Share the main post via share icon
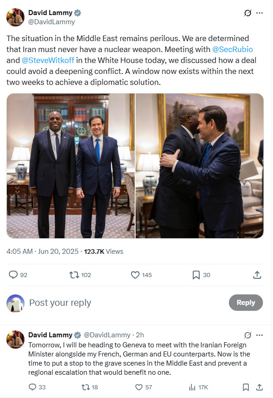 (257, 275)
